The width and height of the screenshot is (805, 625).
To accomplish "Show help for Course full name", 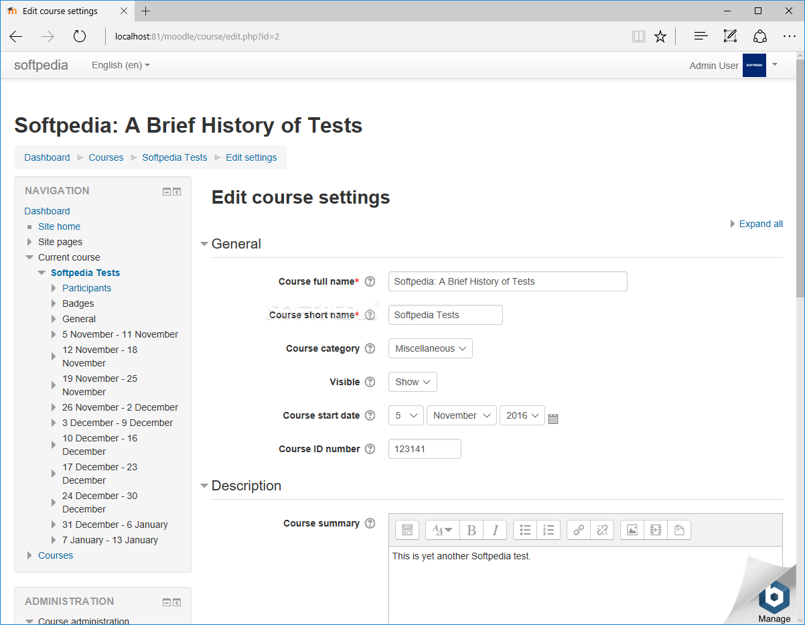I will pyautogui.click(x=370, y=281).
